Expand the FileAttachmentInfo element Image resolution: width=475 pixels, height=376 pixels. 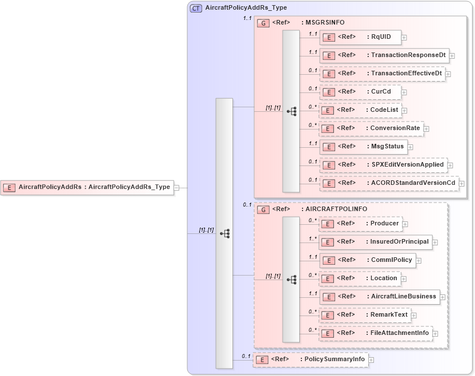click(435, 333)
